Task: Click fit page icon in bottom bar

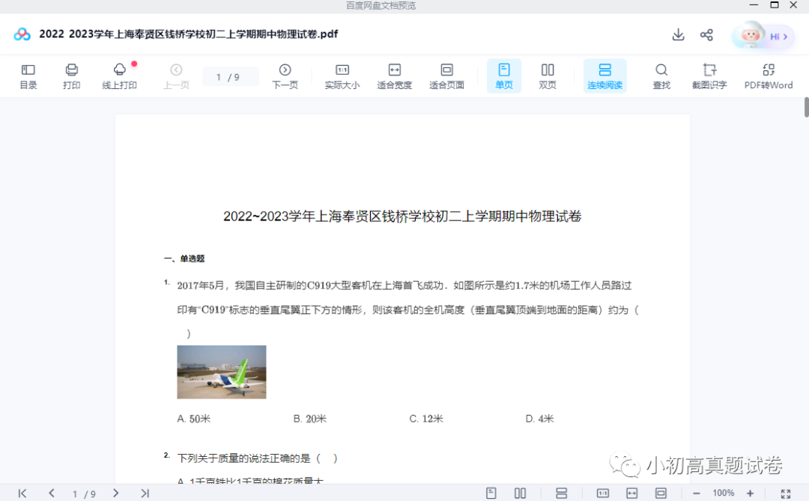Action: pyautogui.click(x=661, y=494)
